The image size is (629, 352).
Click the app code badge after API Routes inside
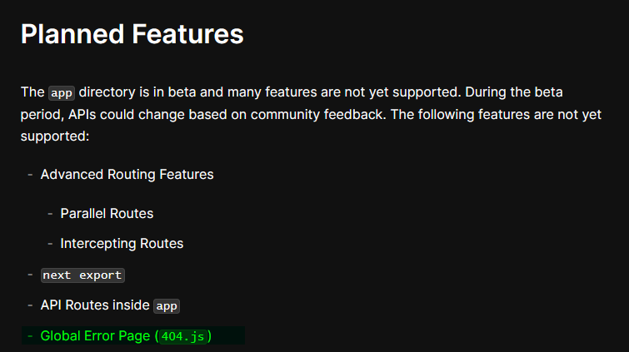tap(167, 306)
